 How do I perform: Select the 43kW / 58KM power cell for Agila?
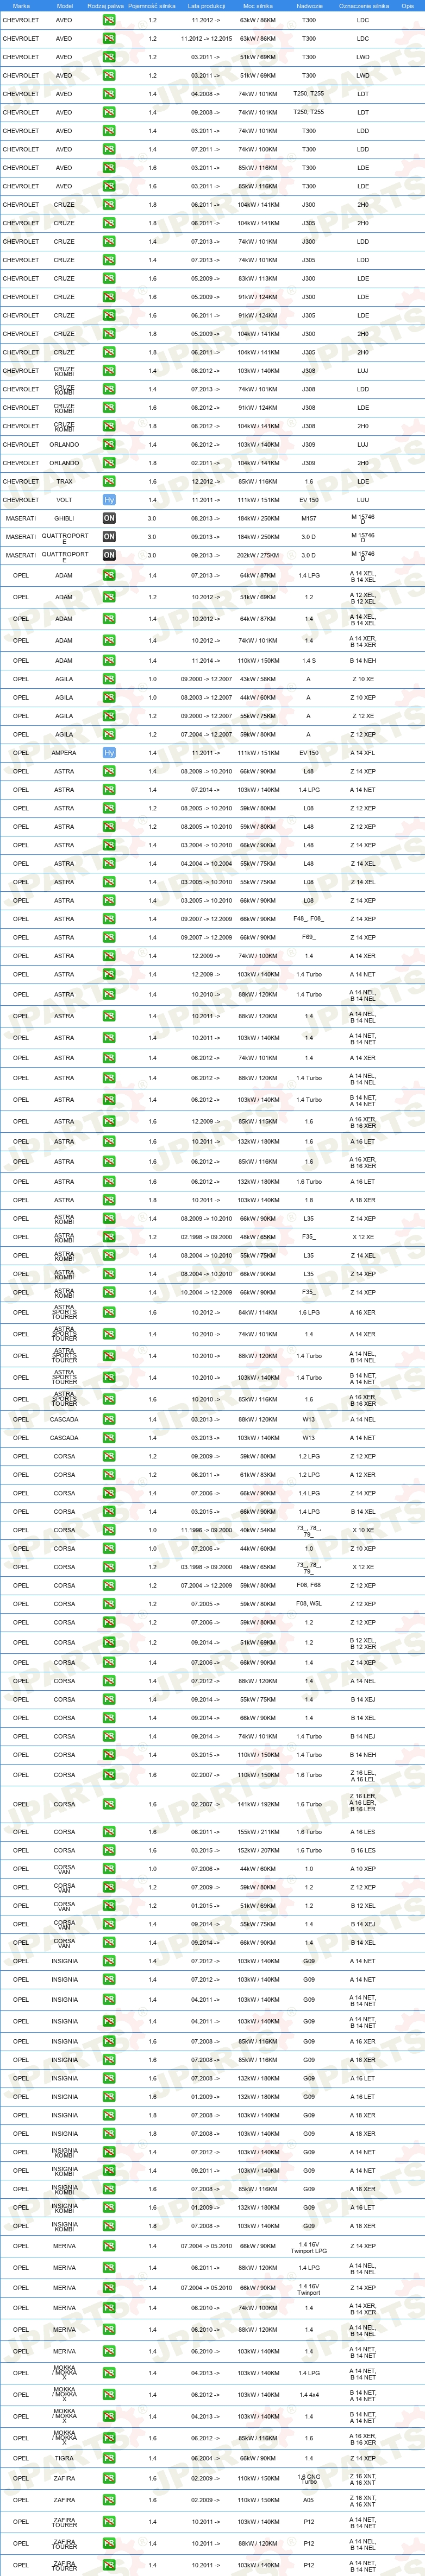pos(258,679)
